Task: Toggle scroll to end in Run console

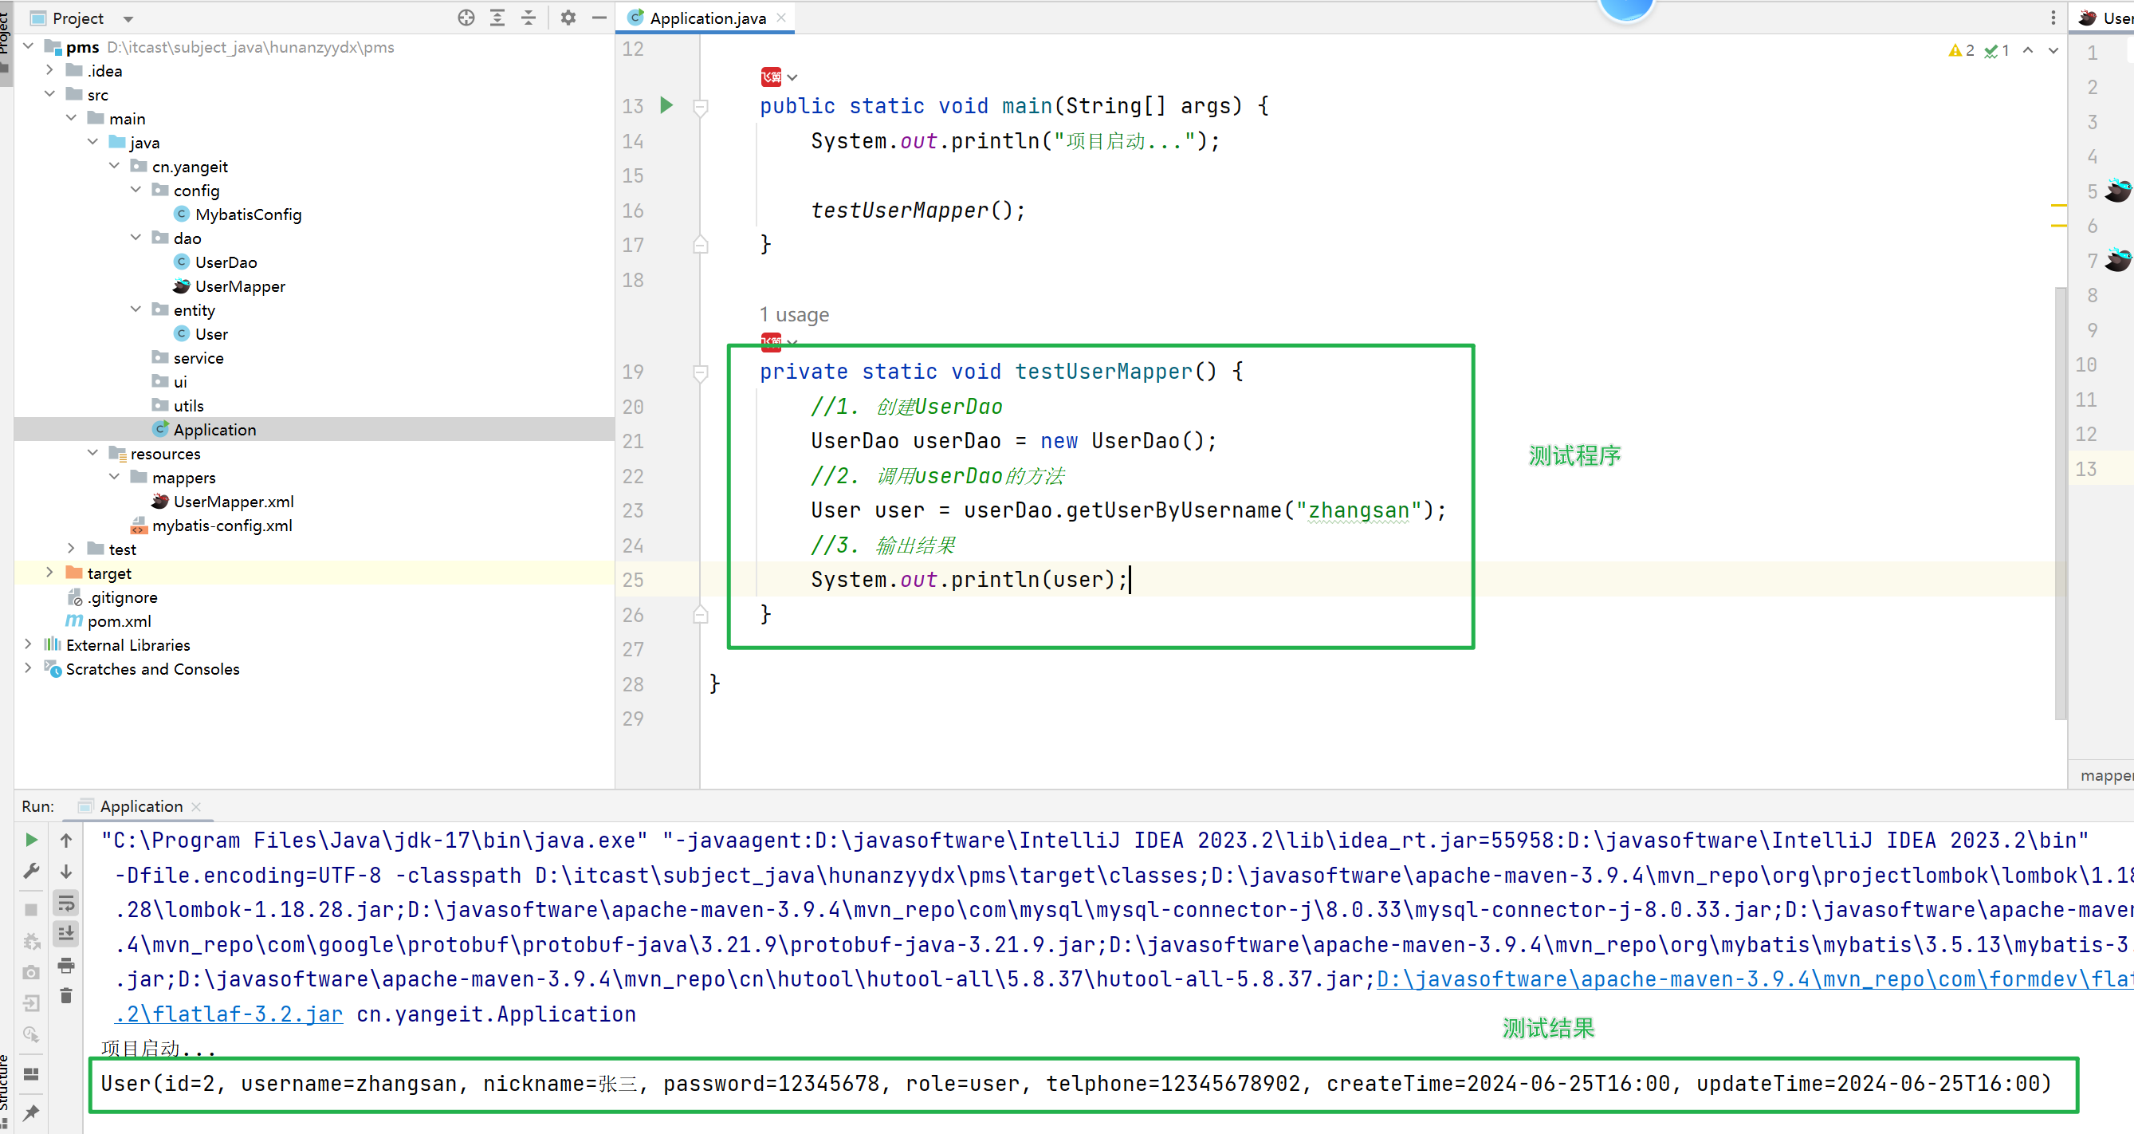Action: (66, 933)
